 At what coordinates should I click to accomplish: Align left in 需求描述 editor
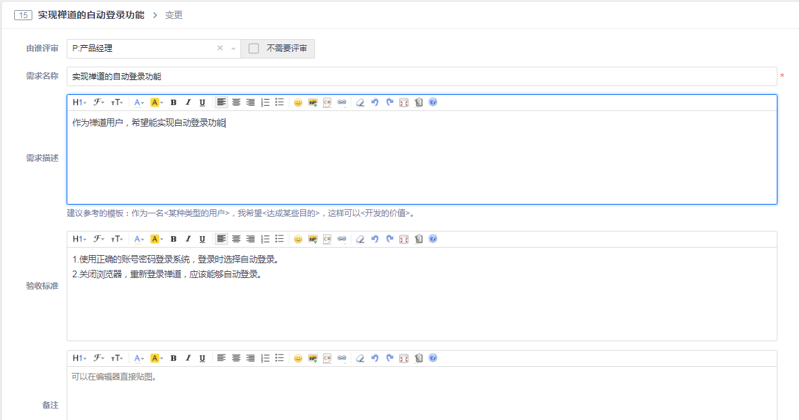point(221,102)
